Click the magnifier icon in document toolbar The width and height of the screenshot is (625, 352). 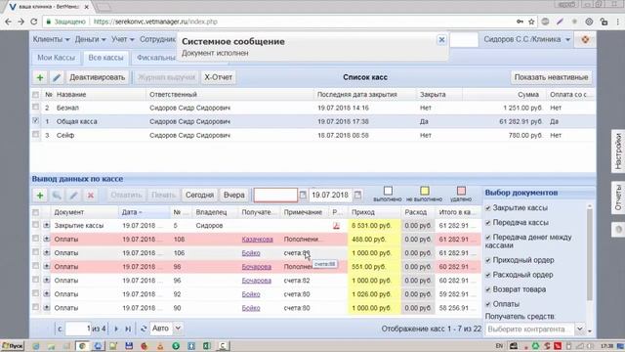coord(57,196)
